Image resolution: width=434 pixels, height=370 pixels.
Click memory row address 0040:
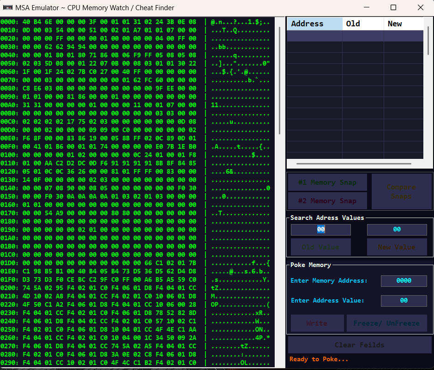coord(9,55)
